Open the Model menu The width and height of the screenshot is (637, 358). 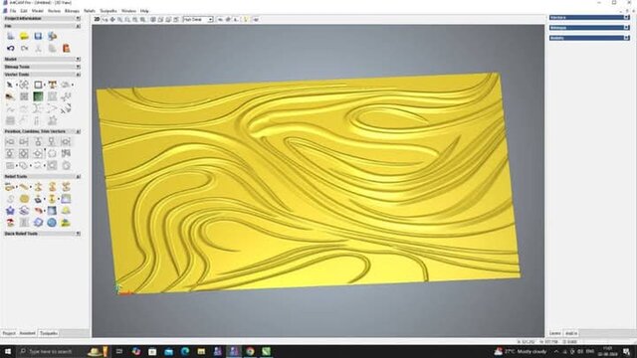[38, 11]
